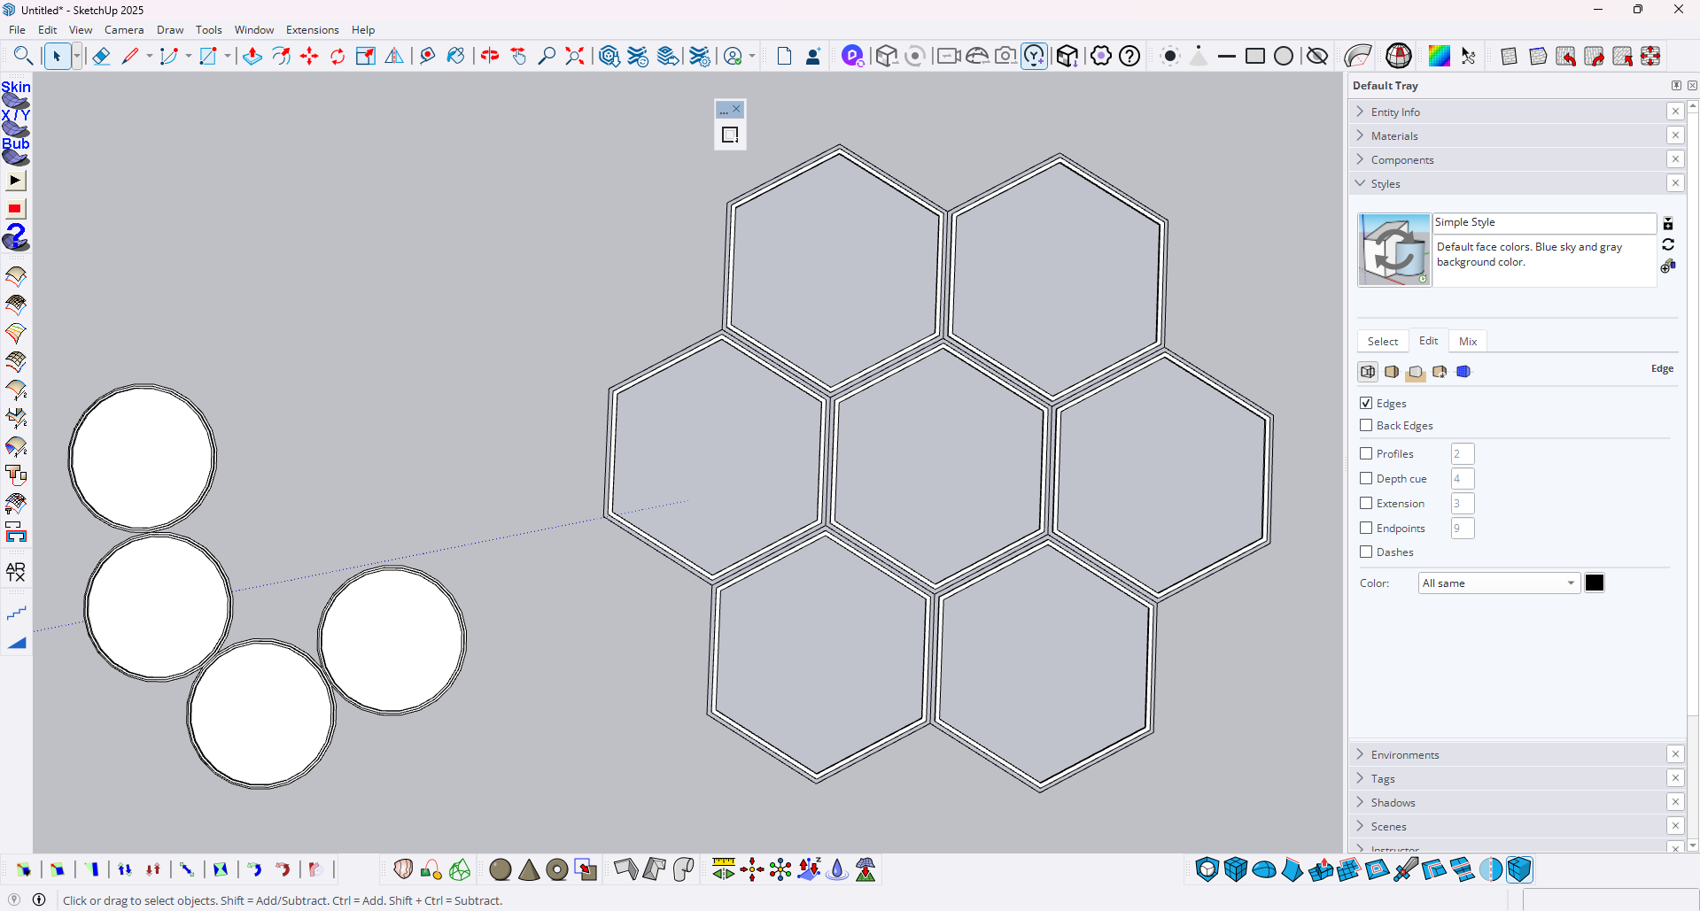Switch to the Select tab in Styles
1700x911 pixels.
(x=1382, y=341)
